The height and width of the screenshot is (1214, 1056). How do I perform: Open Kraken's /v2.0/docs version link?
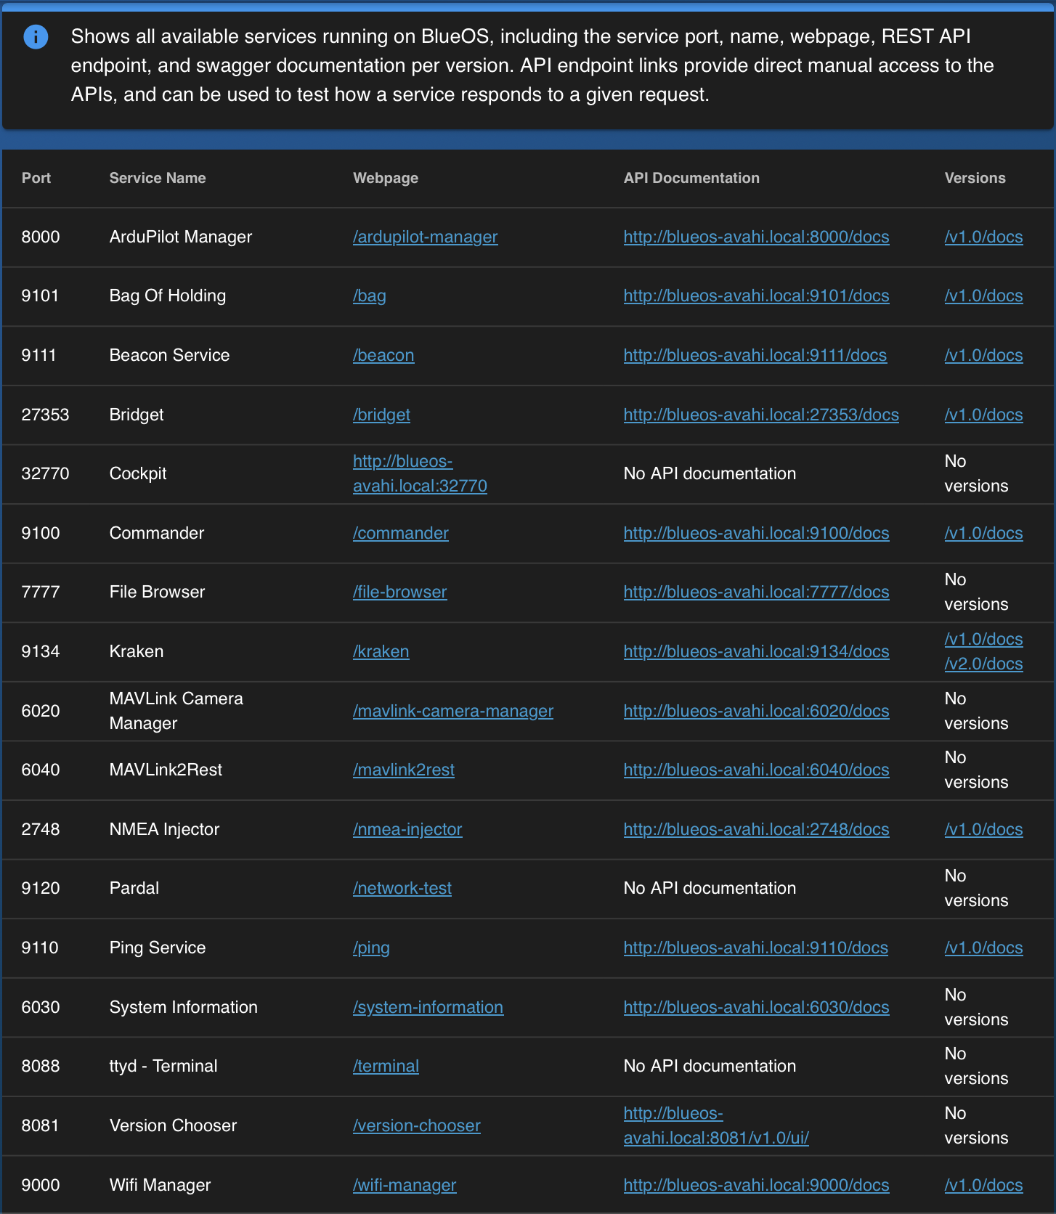983,664
